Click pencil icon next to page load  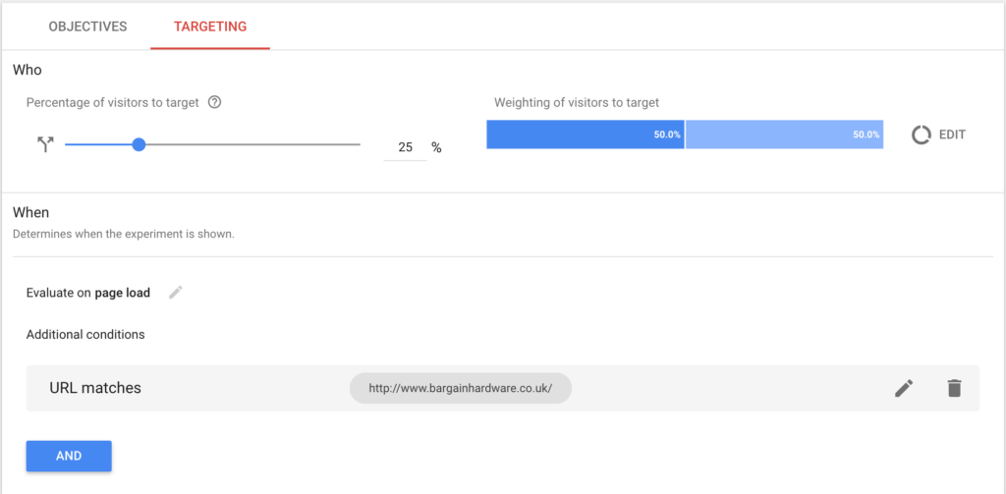(x=176, y=292)
